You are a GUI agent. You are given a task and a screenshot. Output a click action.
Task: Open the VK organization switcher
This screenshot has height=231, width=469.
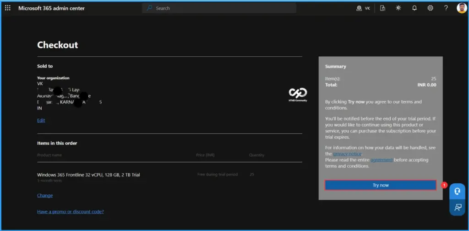363,8
